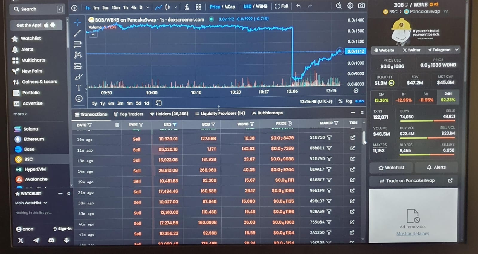
Task: Select the crosshair cursor tool
Action: 77,22
